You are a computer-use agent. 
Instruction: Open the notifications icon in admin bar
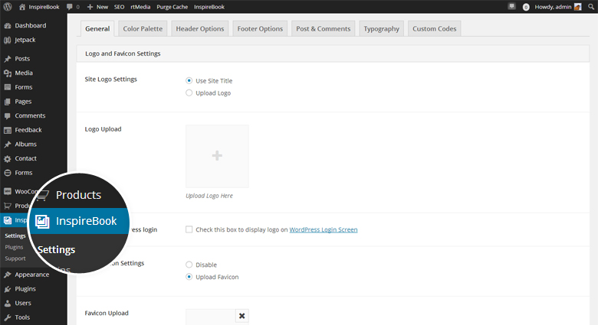[512, 6]
